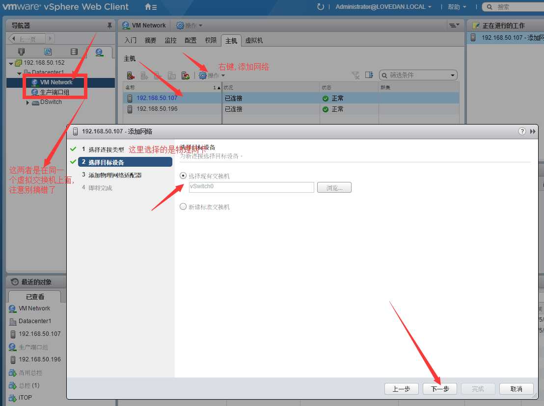Switch to Storage navigator view
The image size is (544, 406).
pos(74,51)
